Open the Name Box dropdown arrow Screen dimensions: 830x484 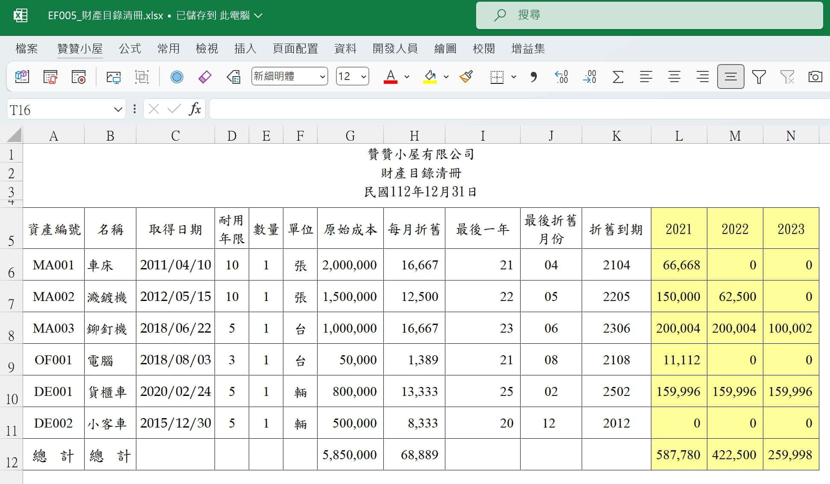(118, 110)
